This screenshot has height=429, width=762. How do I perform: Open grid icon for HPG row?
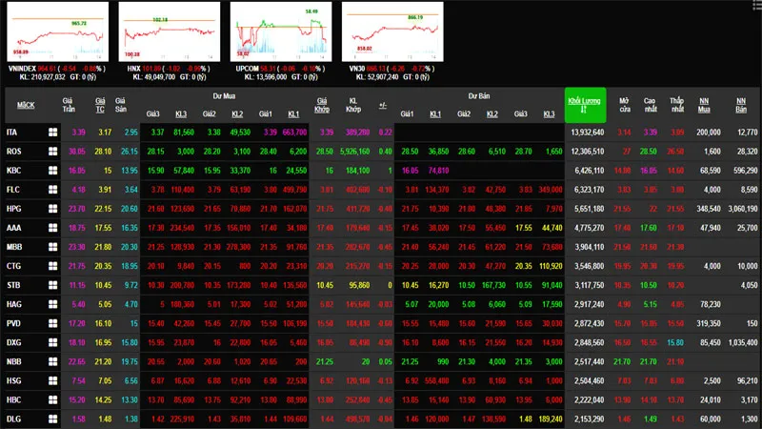[52, 209]
